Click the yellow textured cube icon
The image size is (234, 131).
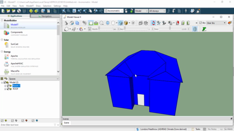pyautogui.click(x=126, y=23)
